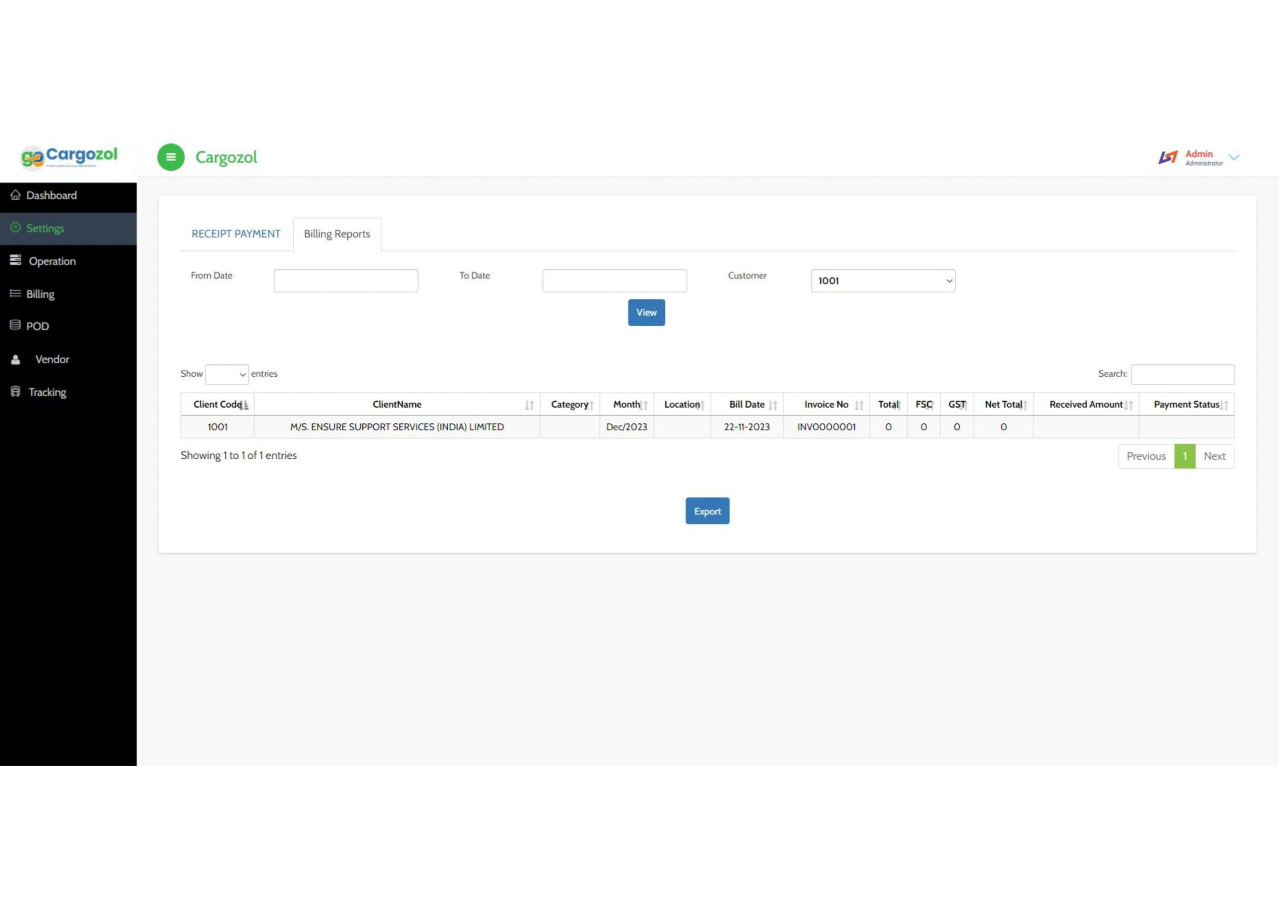Open the Customer dropdown showing 1001
Image resolution: width=1279 pixels, height=905 pixels.
point(883,281)
